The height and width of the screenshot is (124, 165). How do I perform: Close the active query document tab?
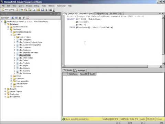[163, 13]
